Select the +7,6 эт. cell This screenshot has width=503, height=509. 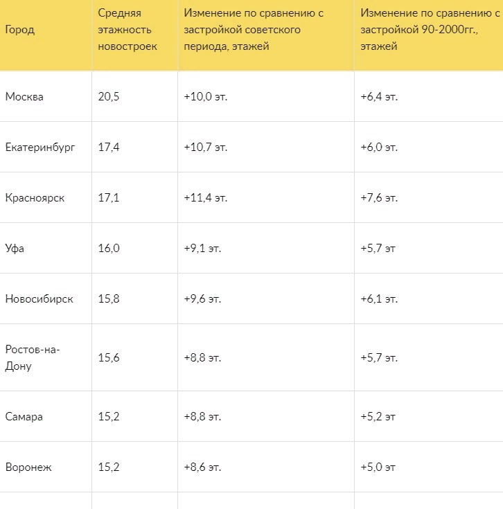pyautogui.click(x=379, y=198)
